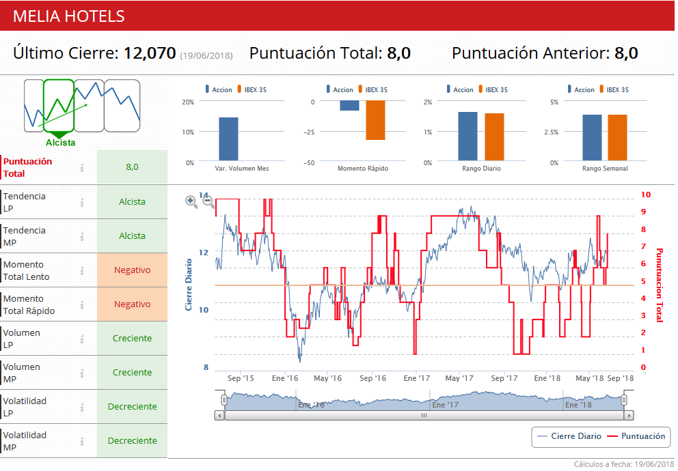This screenshot has width=678, height=471.
Task: Click the zoom out magnifier icon
Action: pyautogui.click(x=208, y=201)
